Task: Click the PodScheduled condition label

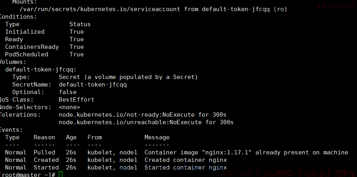Action: click(x=27, y=54)
